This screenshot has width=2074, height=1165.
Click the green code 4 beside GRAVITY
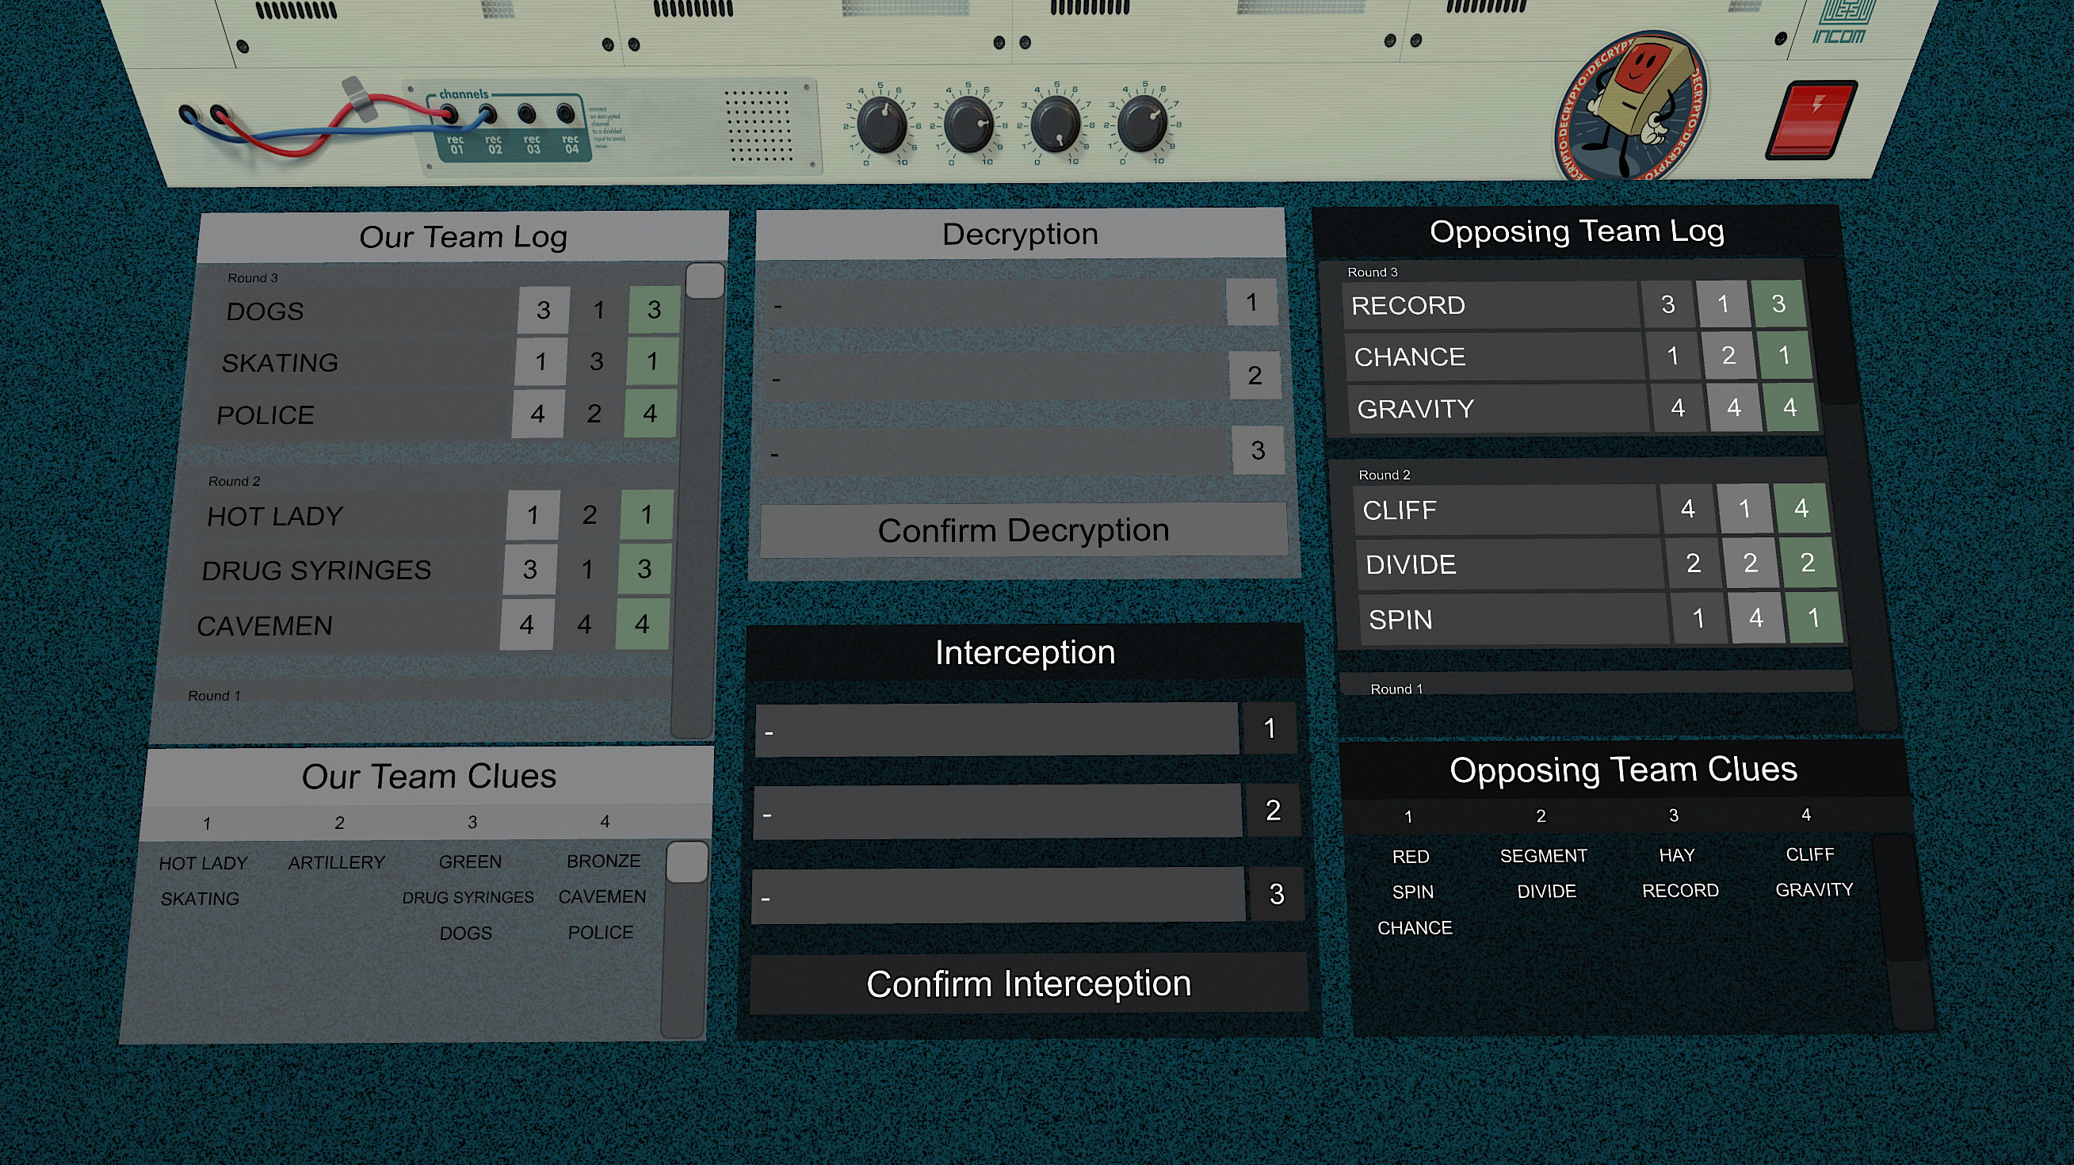click(x=1789, y=407)
